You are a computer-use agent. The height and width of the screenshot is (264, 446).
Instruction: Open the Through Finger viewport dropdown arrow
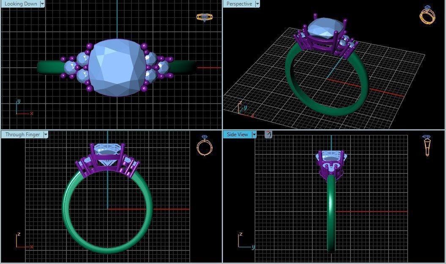46,135
